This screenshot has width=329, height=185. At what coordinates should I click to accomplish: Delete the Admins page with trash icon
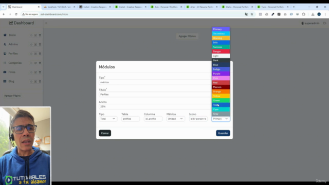click(40, 45)
